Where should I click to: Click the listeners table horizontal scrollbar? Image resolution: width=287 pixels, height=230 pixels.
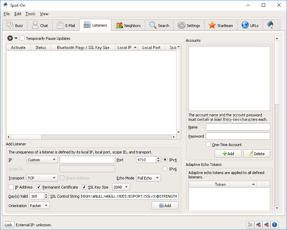pos(91,137)
